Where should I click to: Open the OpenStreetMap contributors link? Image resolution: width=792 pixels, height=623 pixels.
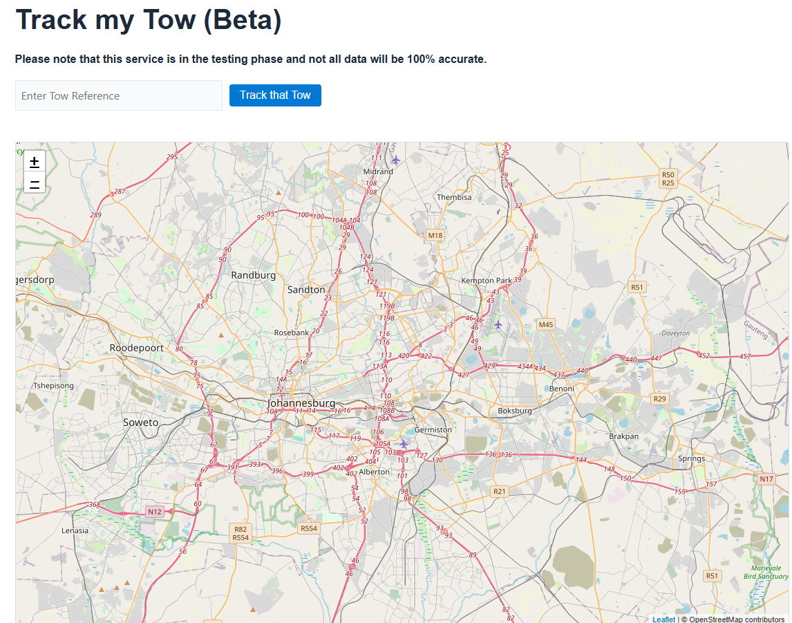click(737, 620)
